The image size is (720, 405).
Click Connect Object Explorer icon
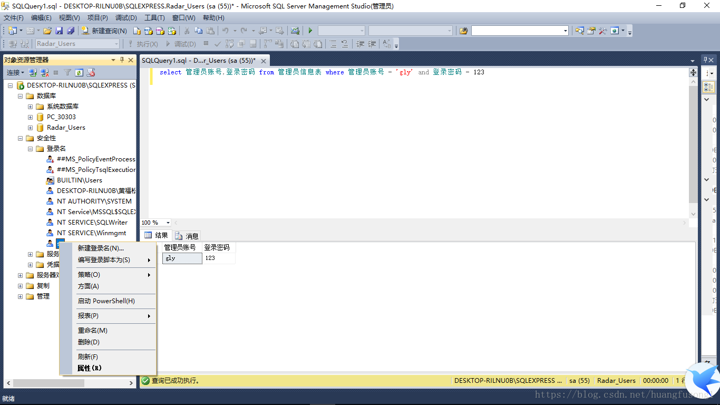click(33, 72)
